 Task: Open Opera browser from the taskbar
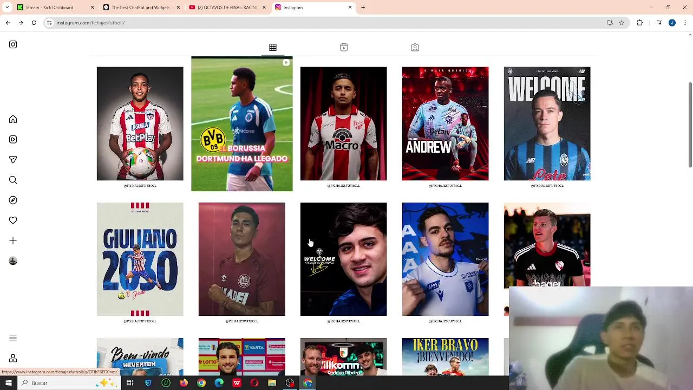tap(254, 383)
